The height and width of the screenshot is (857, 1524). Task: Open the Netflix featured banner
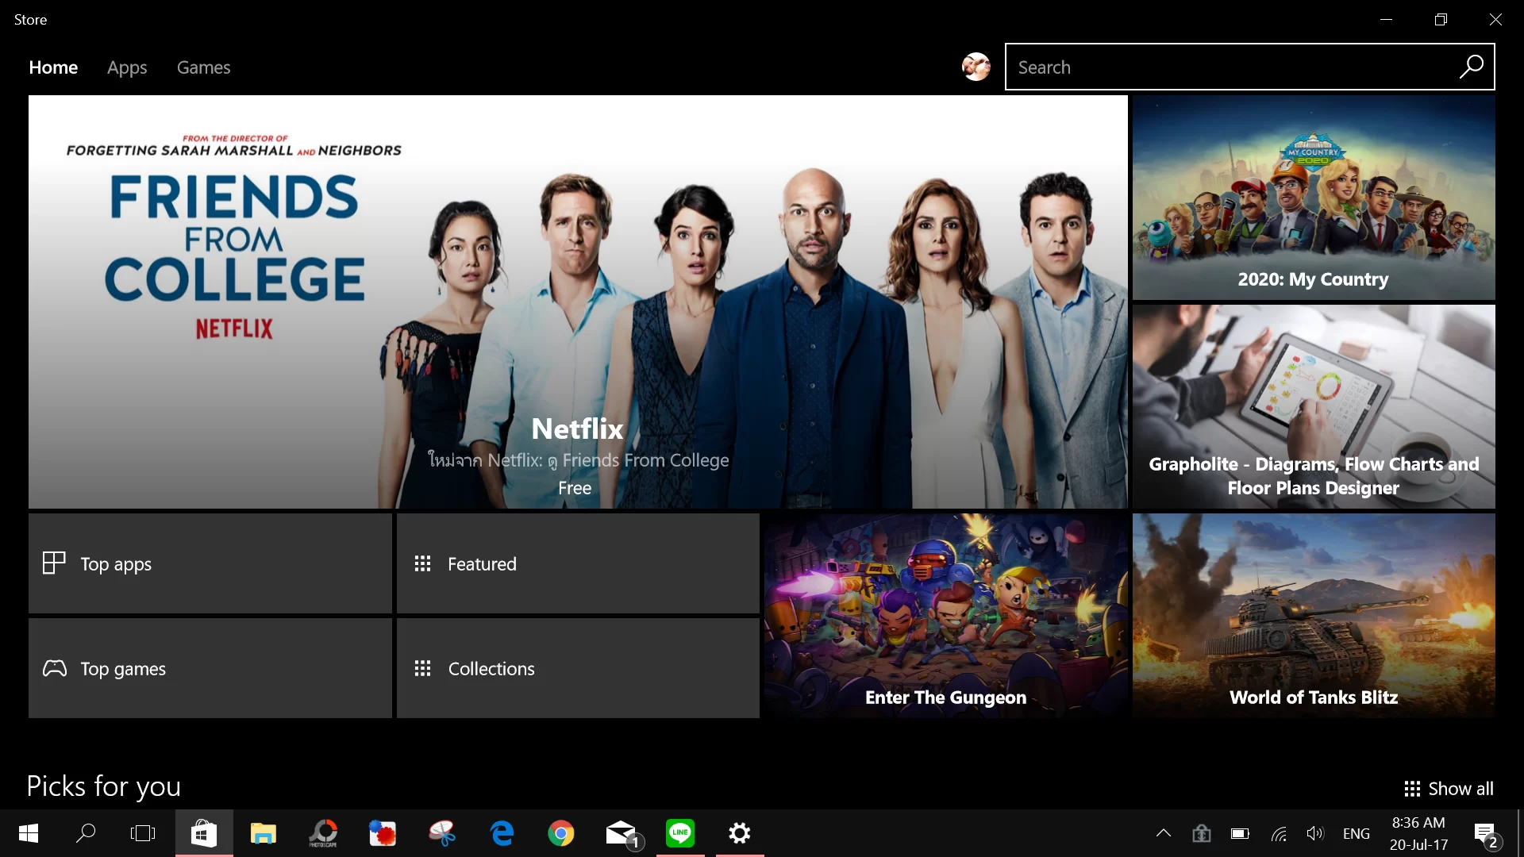pyautogui.click(x=578, y=302)
